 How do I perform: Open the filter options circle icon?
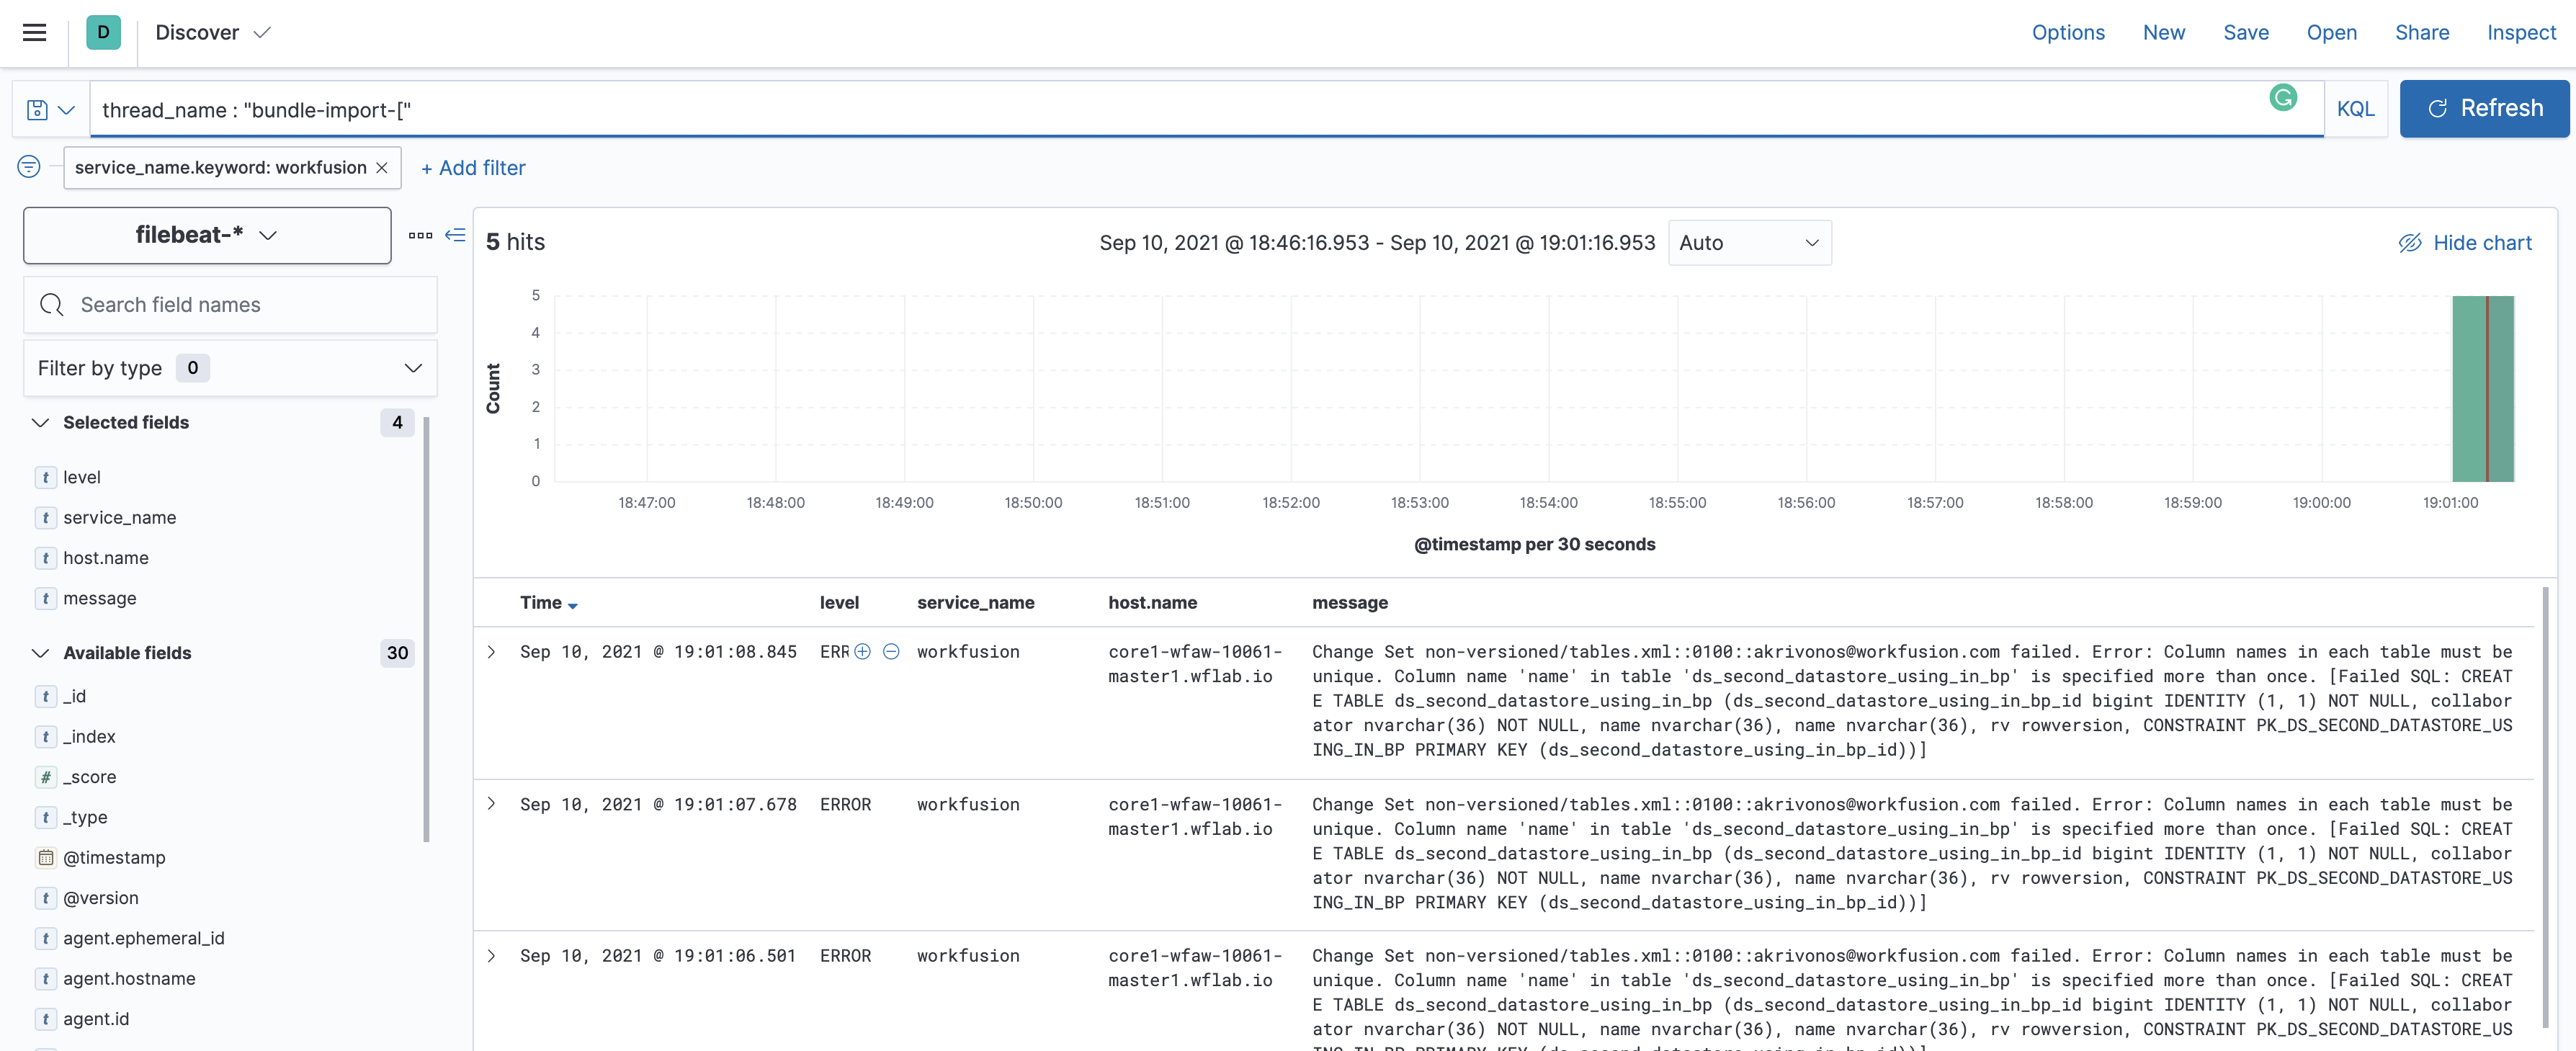[29, 167]
